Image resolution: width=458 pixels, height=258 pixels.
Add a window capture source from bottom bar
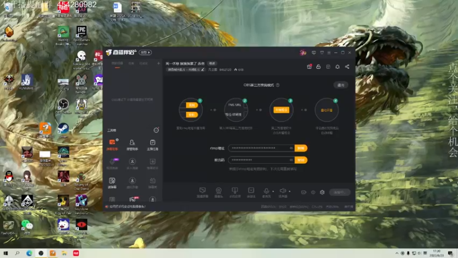tap(203, 193)
